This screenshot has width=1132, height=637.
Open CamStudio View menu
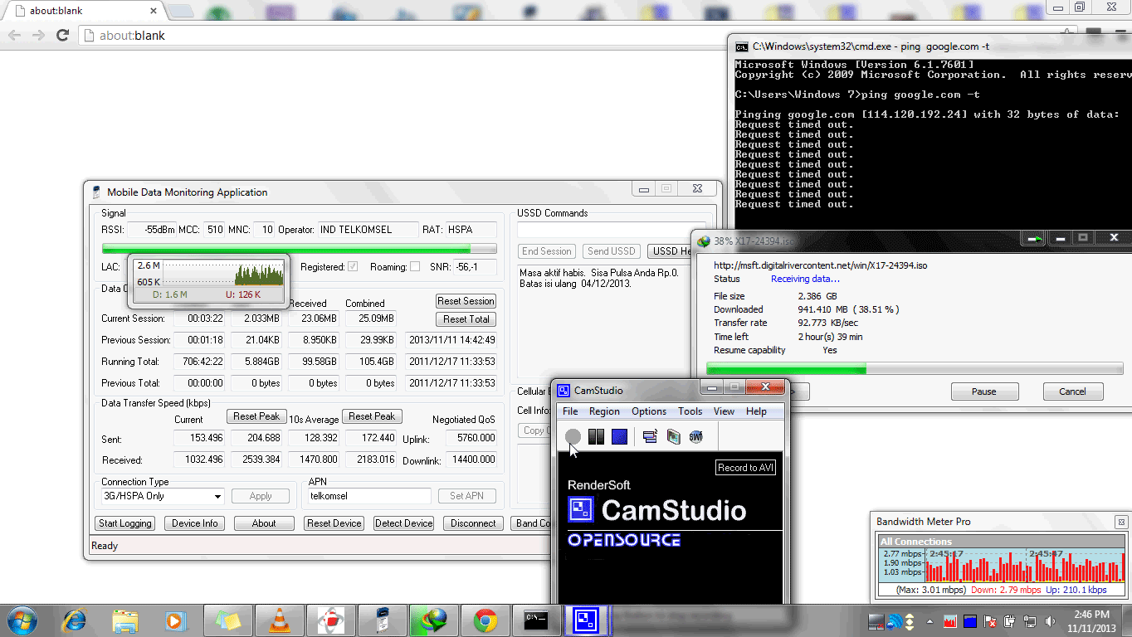point(724,411)
